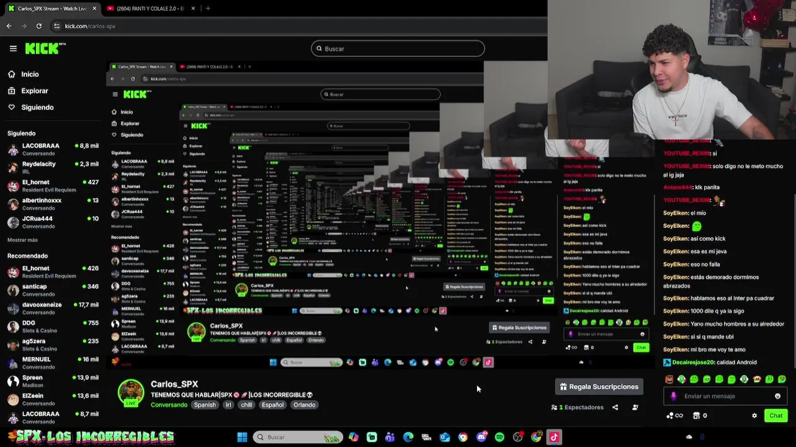
Task: Open emoji picker in chat input
Action: pos(777,396)
